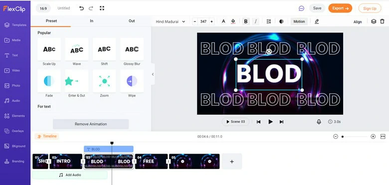The height and width of the screenshot is (185, 389).
Task: Skip to the previous scene
Action: (258, 122)
